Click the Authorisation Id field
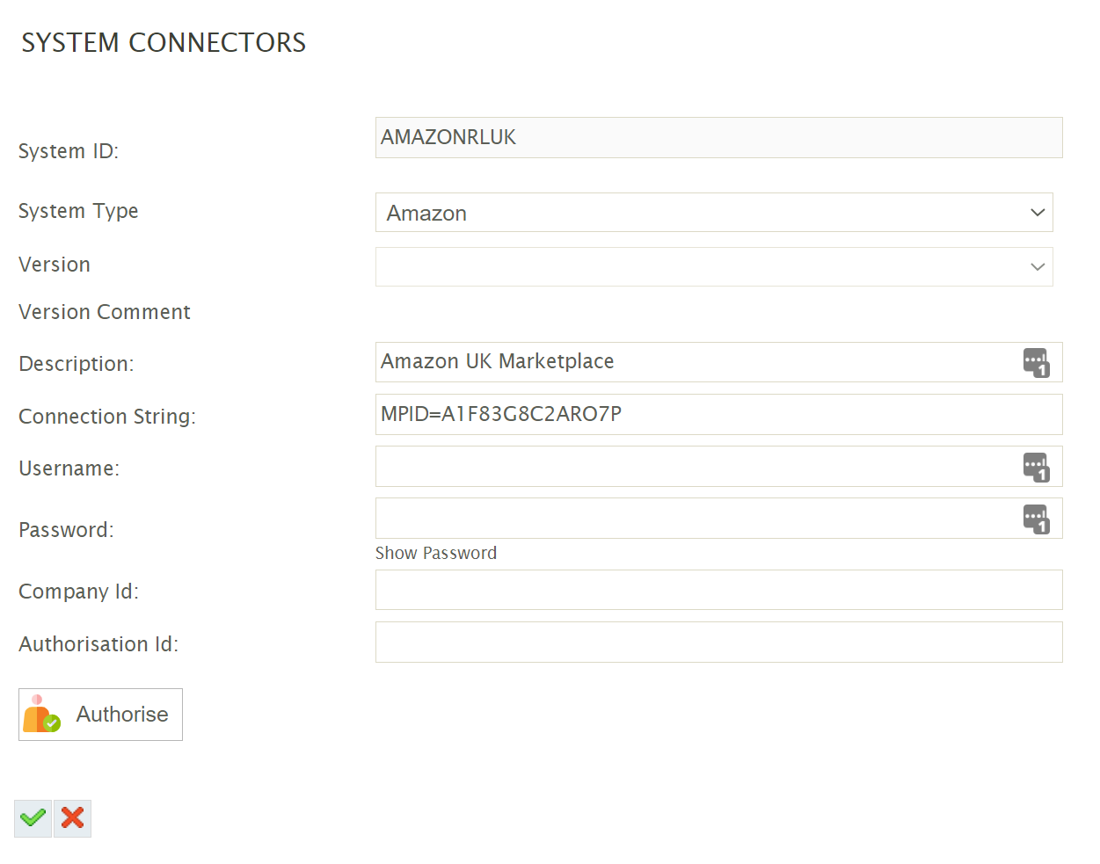Viewport: 1100px width, 864px height. coord(718,643)
